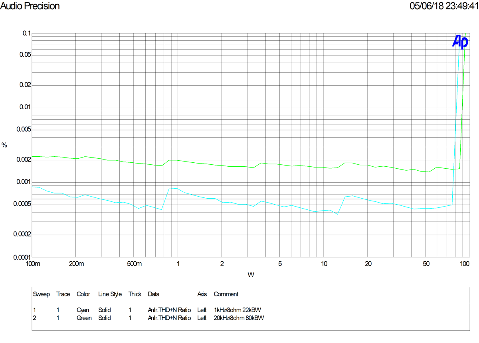Click the Sweep column header
Image resolution: width=479 pixels, height=343 pixels.
click(x=41, y=294)
